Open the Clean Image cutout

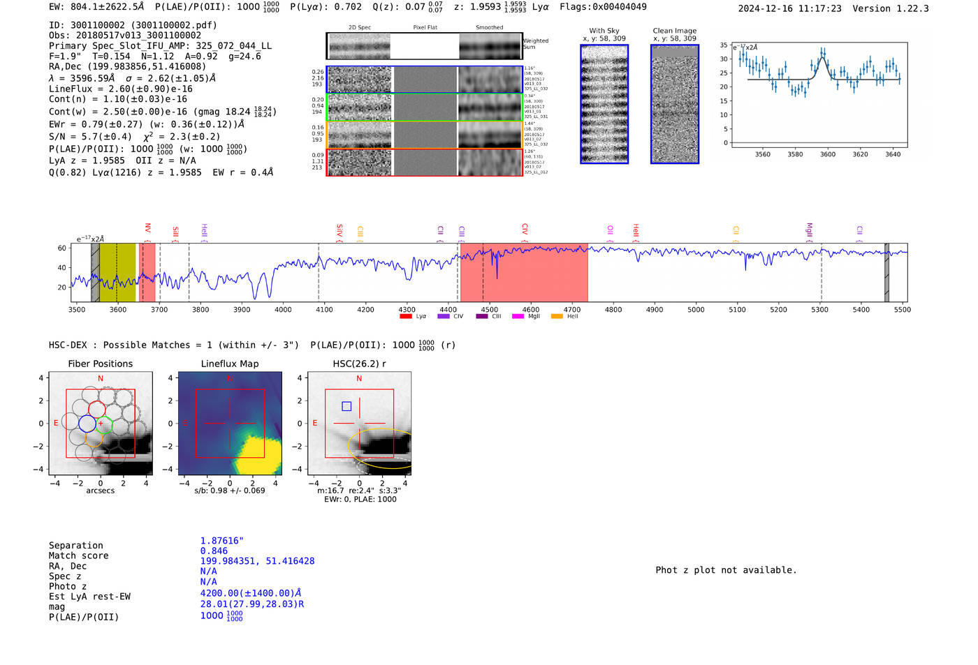click(x=675, y=104)
